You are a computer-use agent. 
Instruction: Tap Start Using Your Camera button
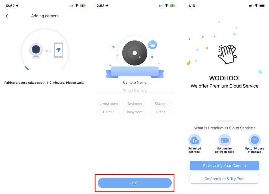pos(224,165)
